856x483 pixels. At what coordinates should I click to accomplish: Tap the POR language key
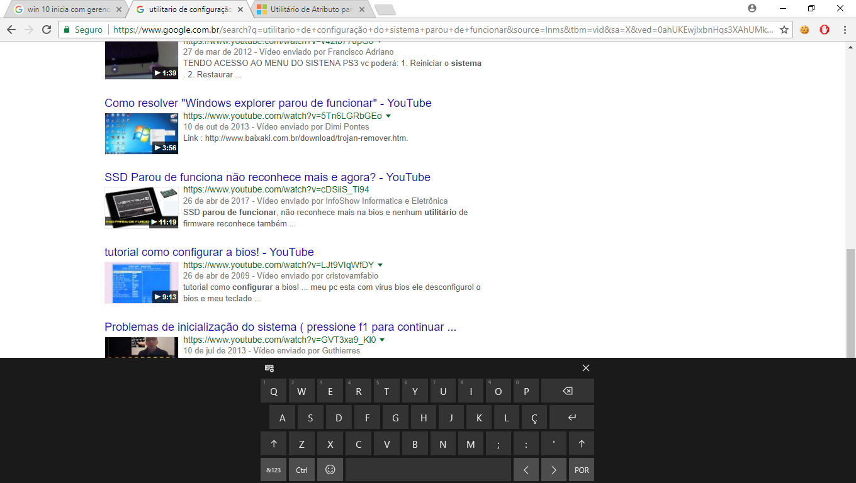[582, 470]
